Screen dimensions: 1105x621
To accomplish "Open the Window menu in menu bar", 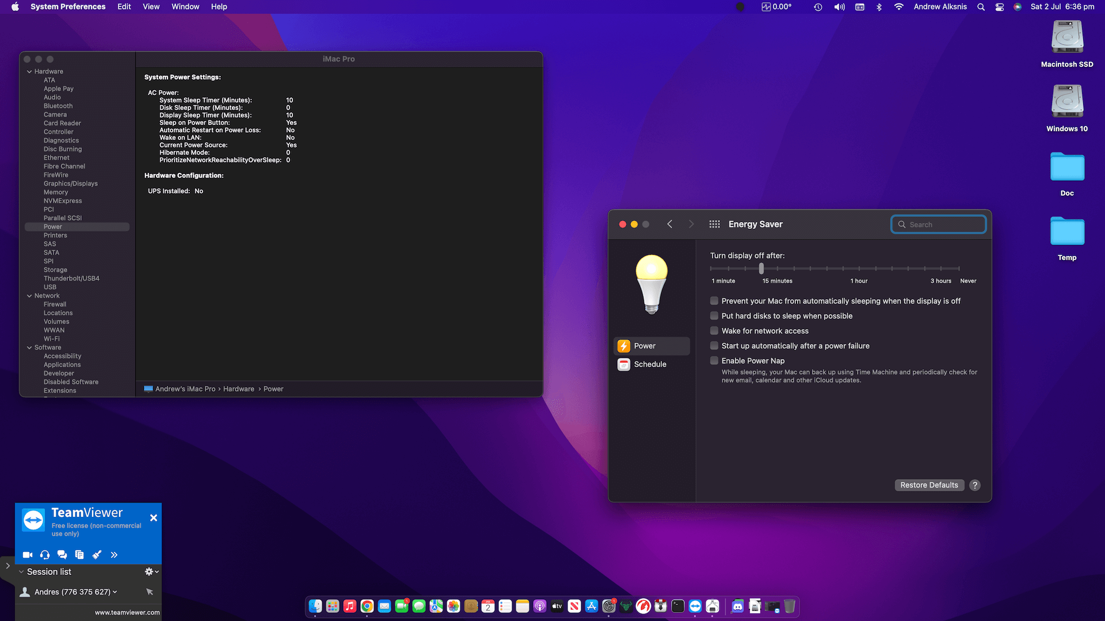I will pos(185,7).
